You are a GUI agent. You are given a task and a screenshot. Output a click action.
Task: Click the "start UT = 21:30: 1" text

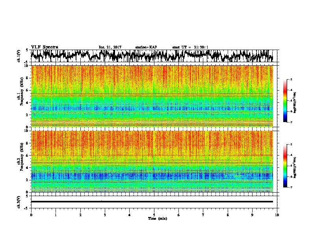pyautogui.click(x=190, y=47)
